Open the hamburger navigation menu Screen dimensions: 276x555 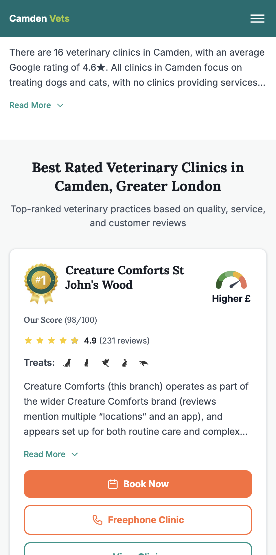(257, 18)
